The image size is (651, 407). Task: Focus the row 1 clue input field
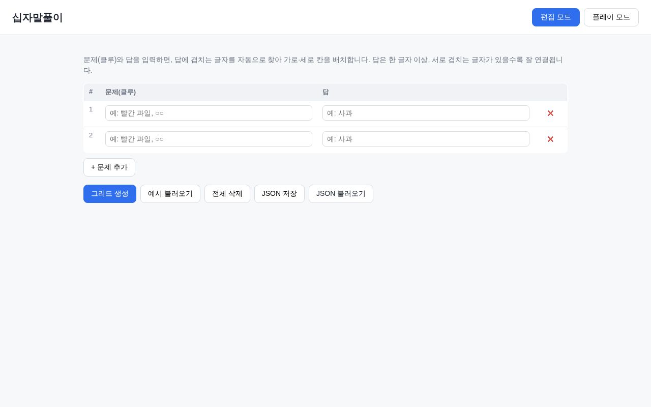pyautogui.click(x=209, y=113)
